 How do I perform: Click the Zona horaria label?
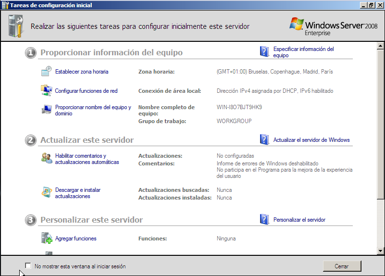pos(156,72)
